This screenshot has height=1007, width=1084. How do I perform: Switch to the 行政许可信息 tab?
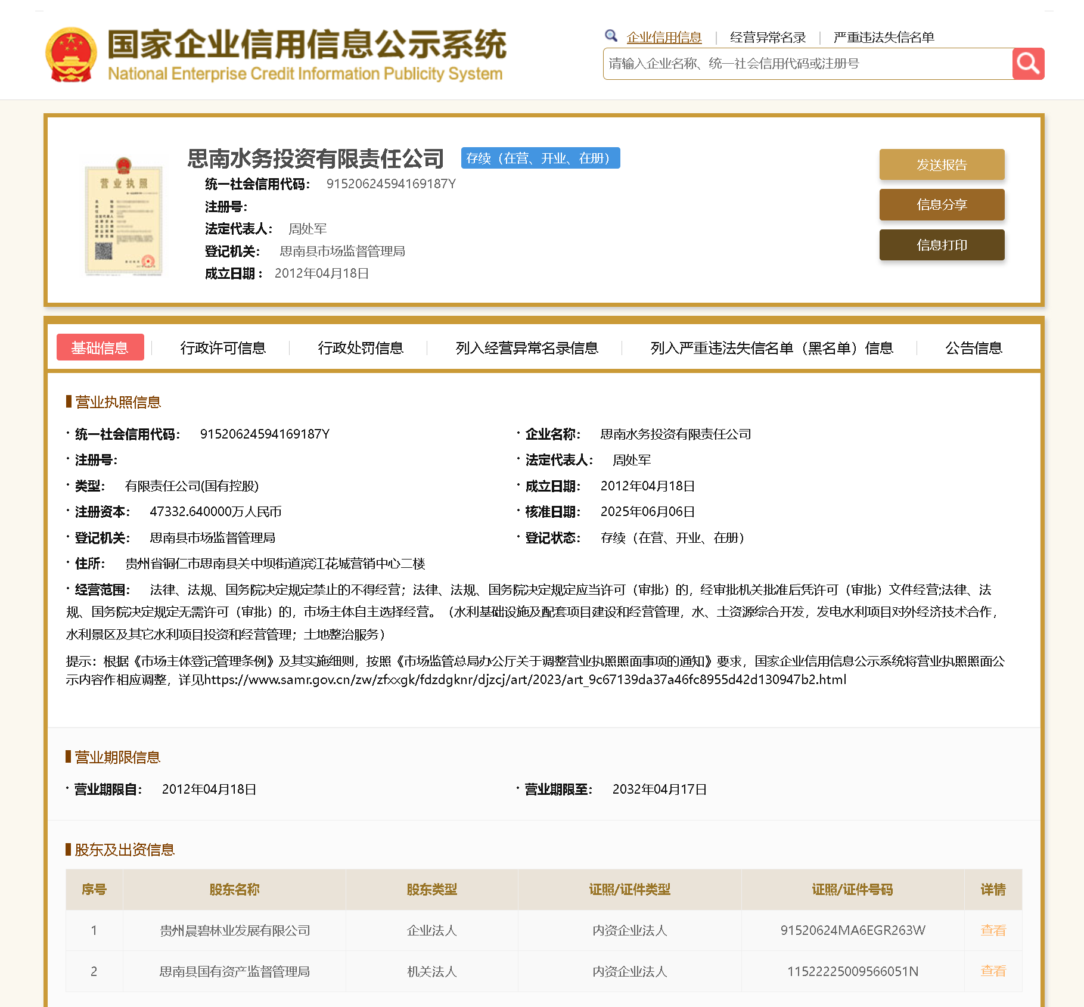pyautogui.click(x=223, y=348)
